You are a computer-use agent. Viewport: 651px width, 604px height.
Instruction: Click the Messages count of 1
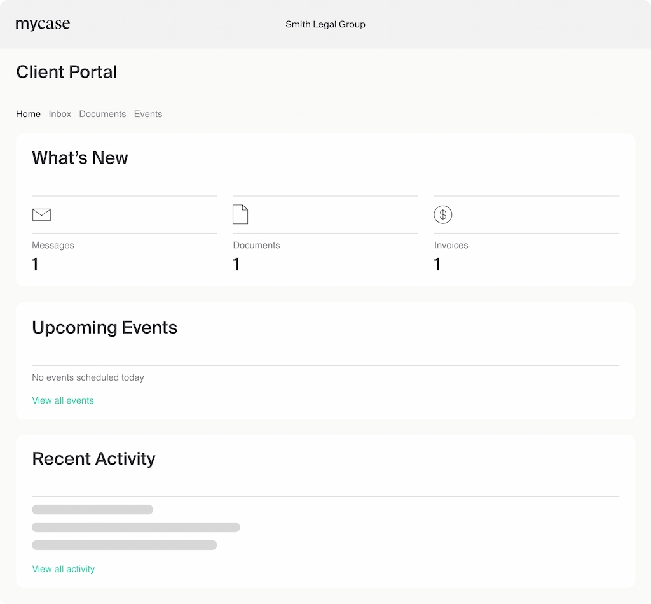[35, 264]
